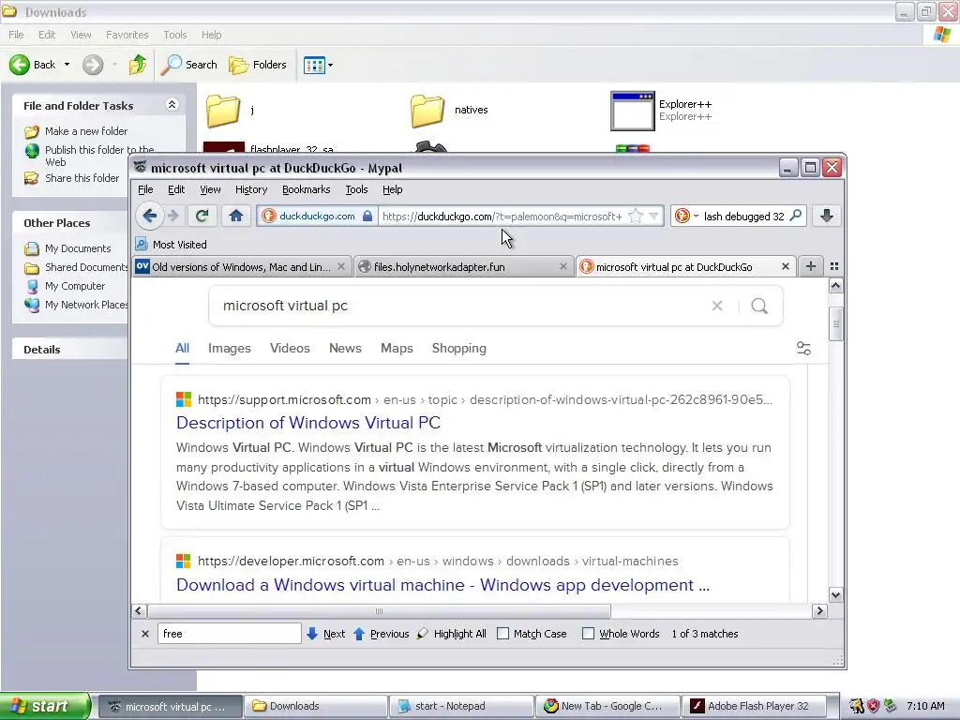Screen dimensions: 960x720
Task: Reload the DuckDuckGo page
Action: [x=202, y=216]
